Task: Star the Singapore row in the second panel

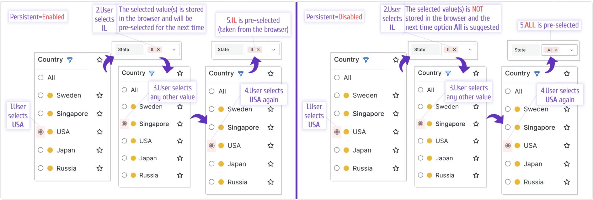Action: click(x=180, y=124)
